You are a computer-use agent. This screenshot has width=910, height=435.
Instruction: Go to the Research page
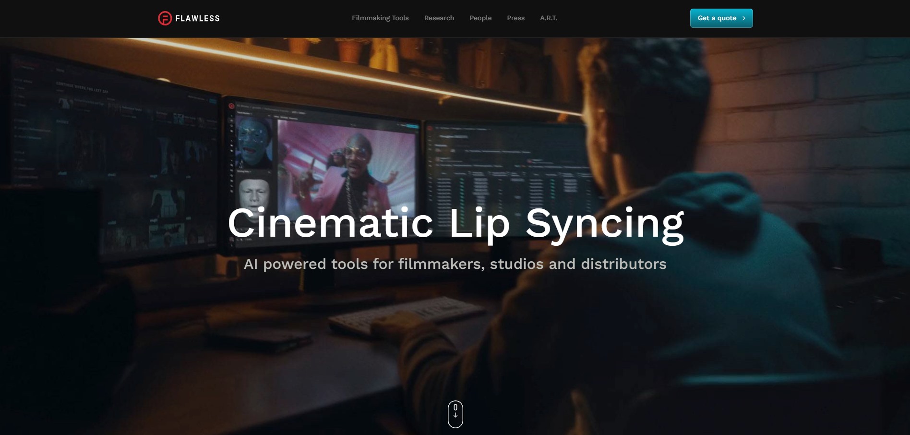[439, 18]
